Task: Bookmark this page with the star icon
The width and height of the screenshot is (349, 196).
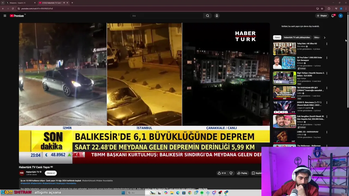Action: (322, 8)
